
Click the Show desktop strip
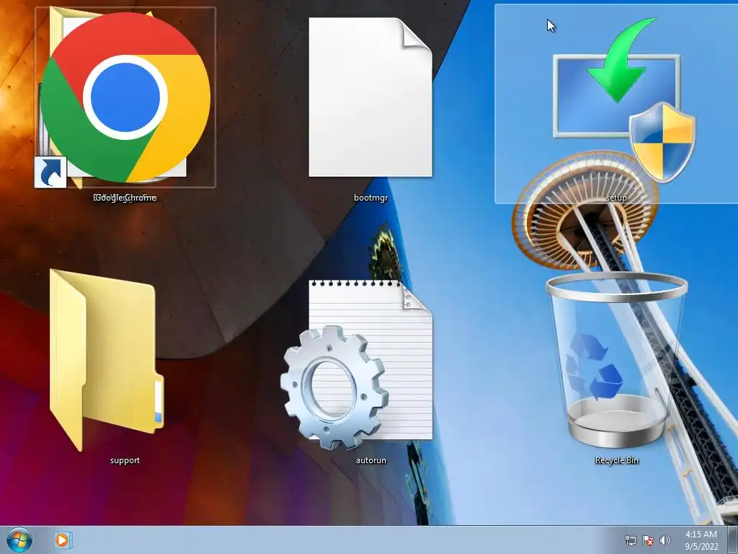(732, 540)
